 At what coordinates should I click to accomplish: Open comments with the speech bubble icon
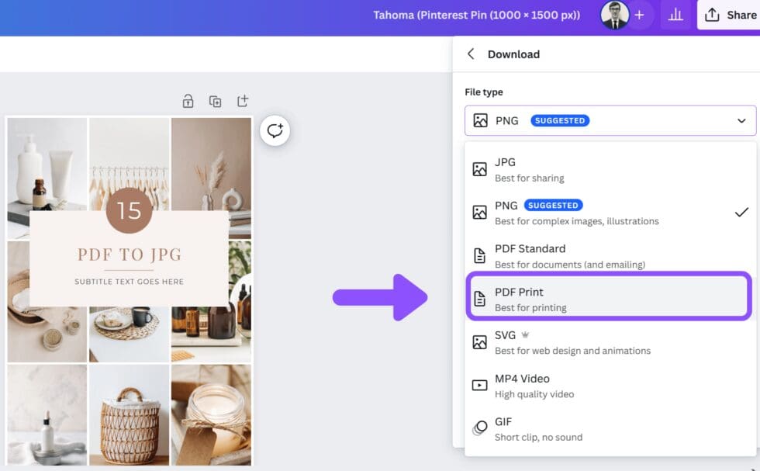(x=275, y=130)
